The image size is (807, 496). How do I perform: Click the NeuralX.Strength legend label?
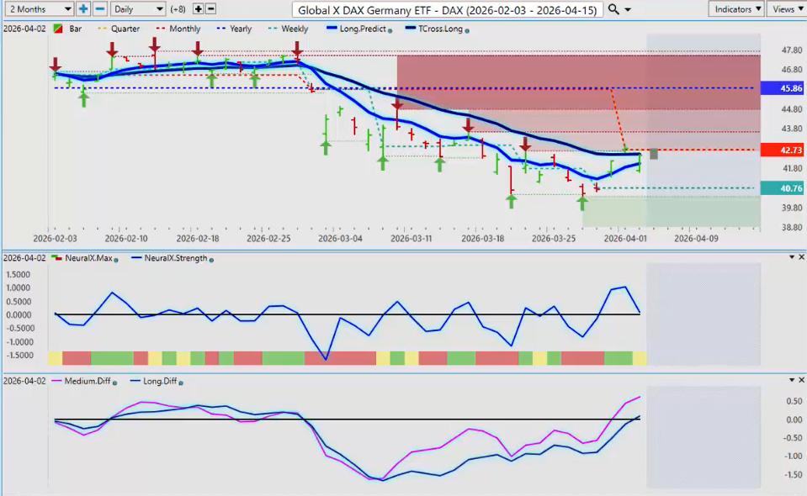(x=175, y=258)
